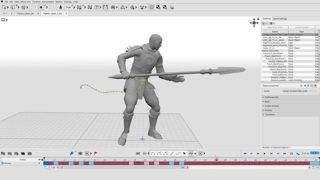
Task: Click the pin tool icon on timeline toolbar
Action: (x=184, y=153)
